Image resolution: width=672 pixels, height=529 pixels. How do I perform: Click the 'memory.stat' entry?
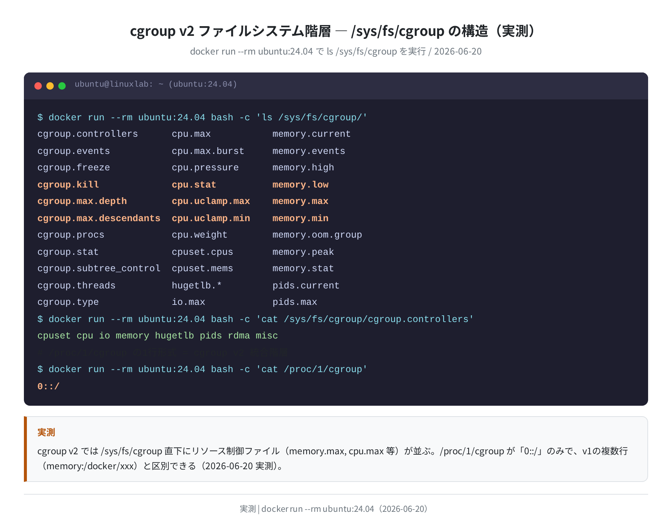303,269
